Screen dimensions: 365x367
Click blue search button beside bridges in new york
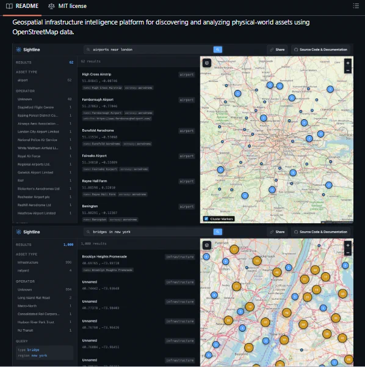tap(218, 232)
